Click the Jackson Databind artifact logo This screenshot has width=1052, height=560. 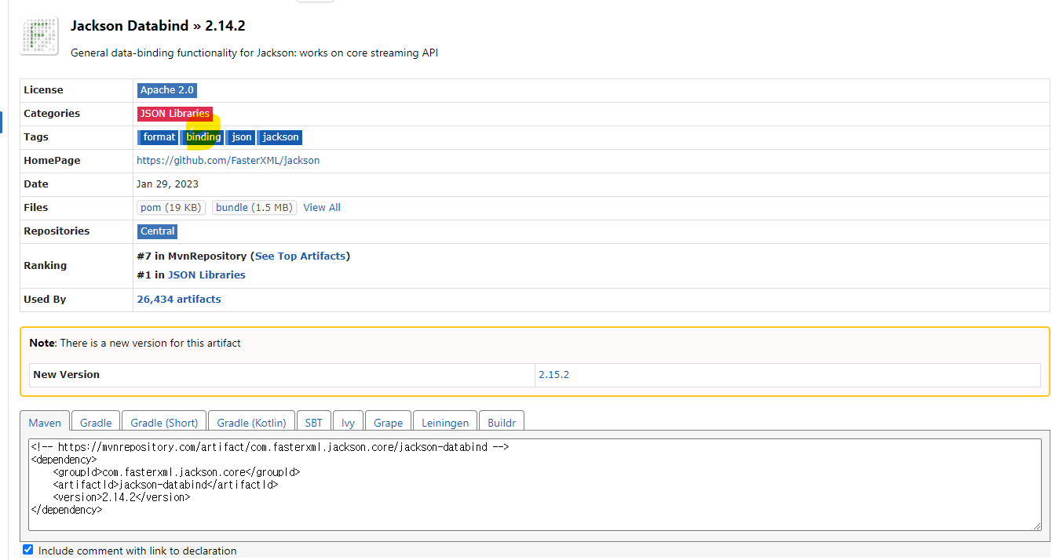click(x=39, y=35)
